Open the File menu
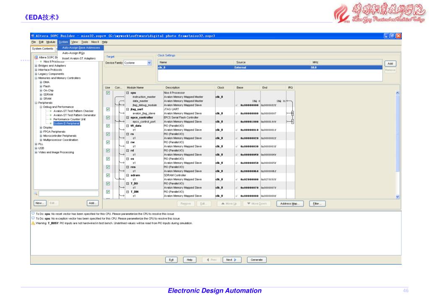The height and width of the screenshot is (296, 429). (x=34, y=42)
